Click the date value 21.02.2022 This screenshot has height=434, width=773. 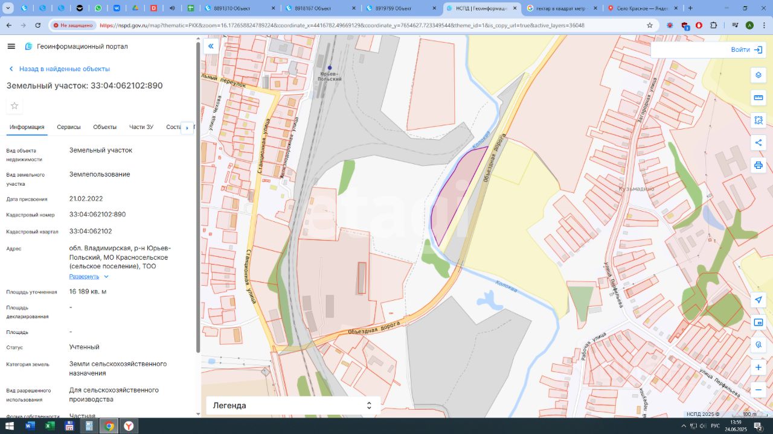(x=86, y=198)
